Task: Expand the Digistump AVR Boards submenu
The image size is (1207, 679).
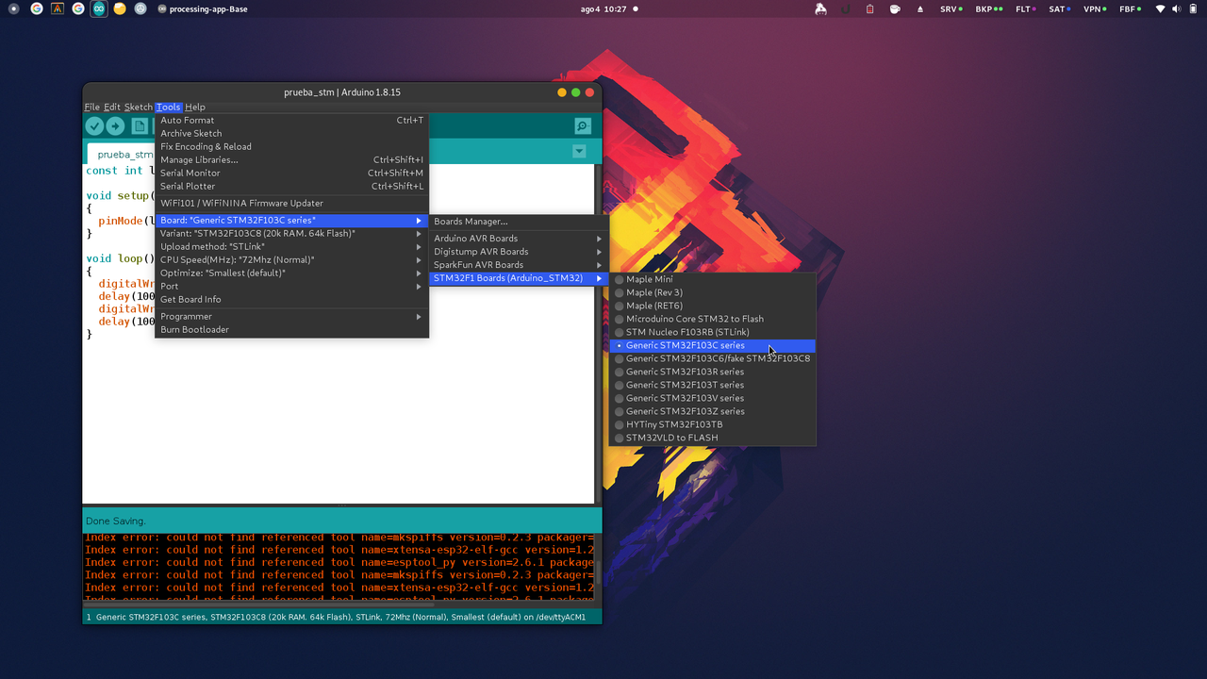Action: pyautogui.click(x=519, y=252)
